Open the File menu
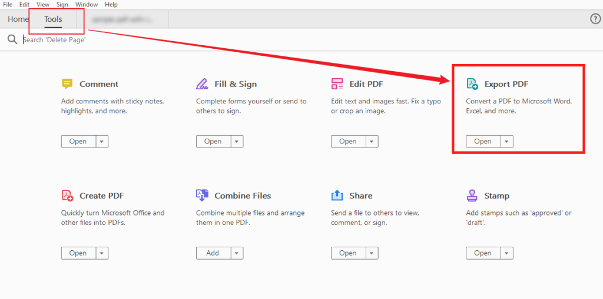 point(8,5)
